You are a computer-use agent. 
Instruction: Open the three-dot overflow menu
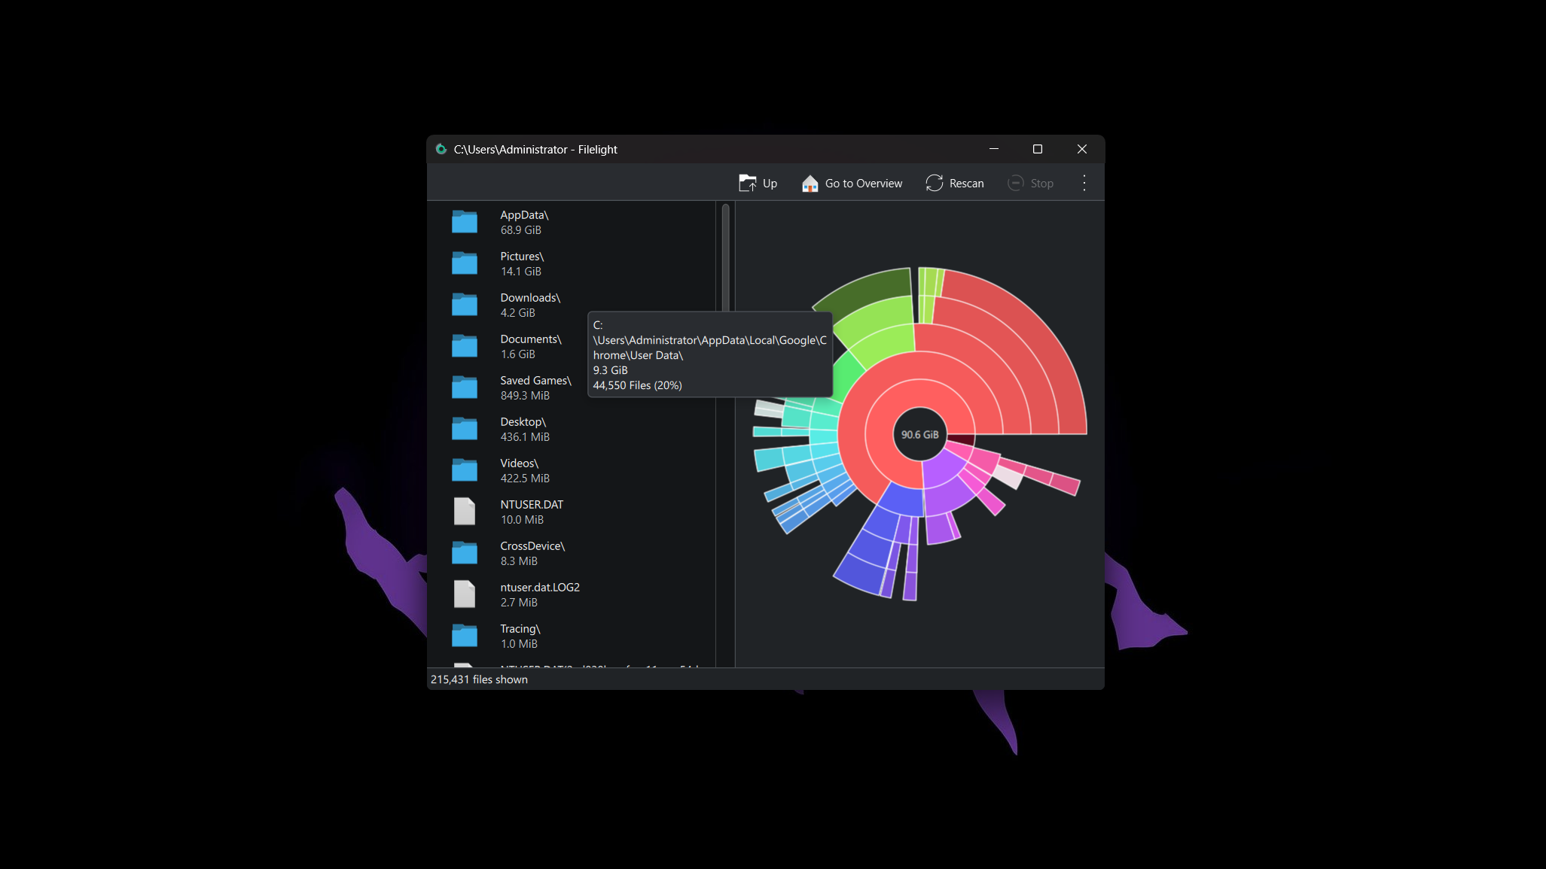coord(1084,183)
